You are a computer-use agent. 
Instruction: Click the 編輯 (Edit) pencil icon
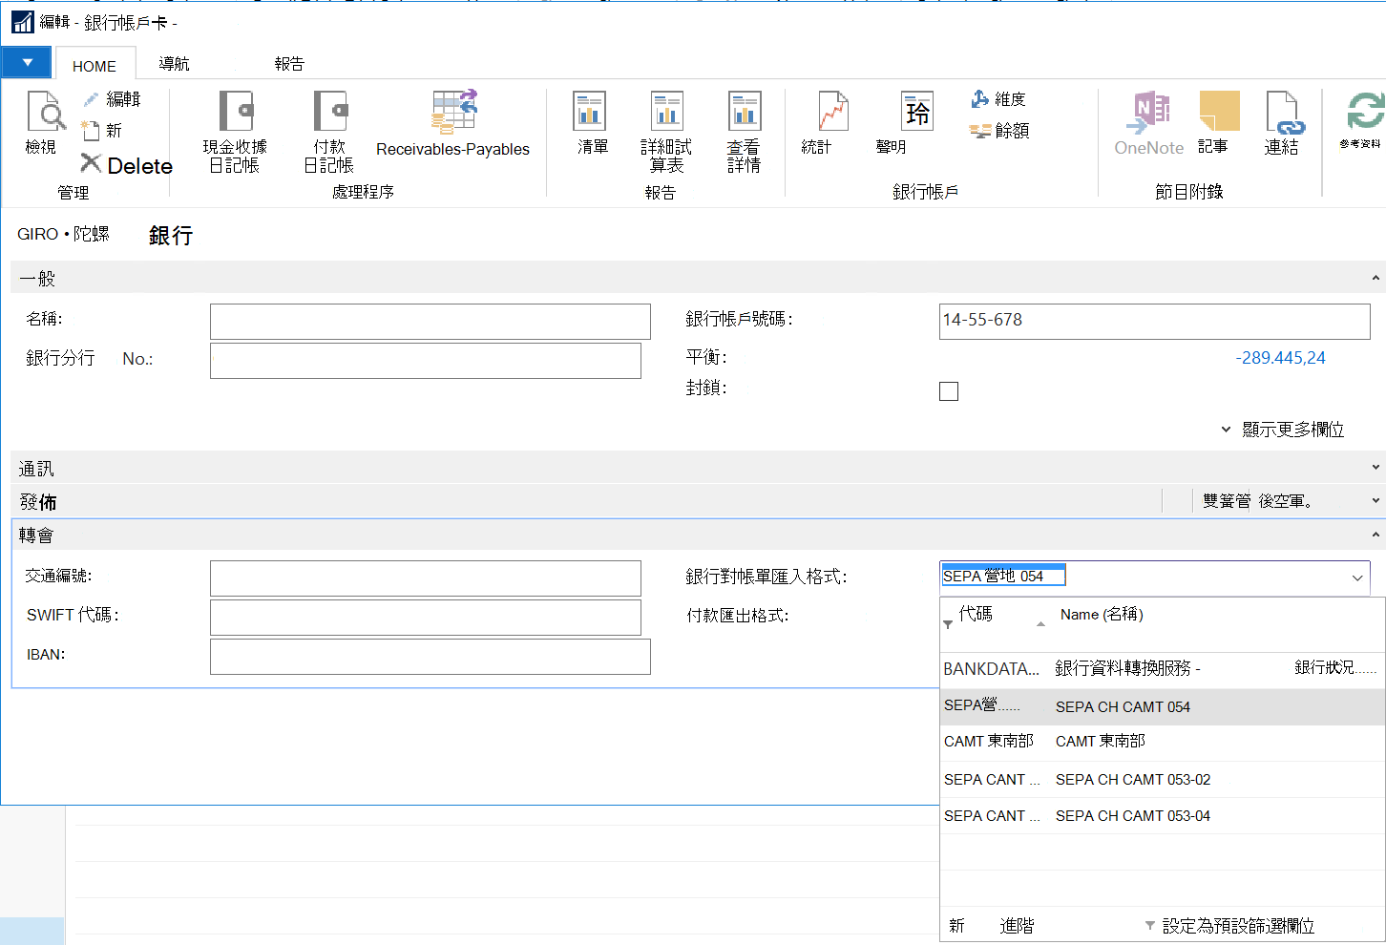pyautogui.click(x=91, y=99)
